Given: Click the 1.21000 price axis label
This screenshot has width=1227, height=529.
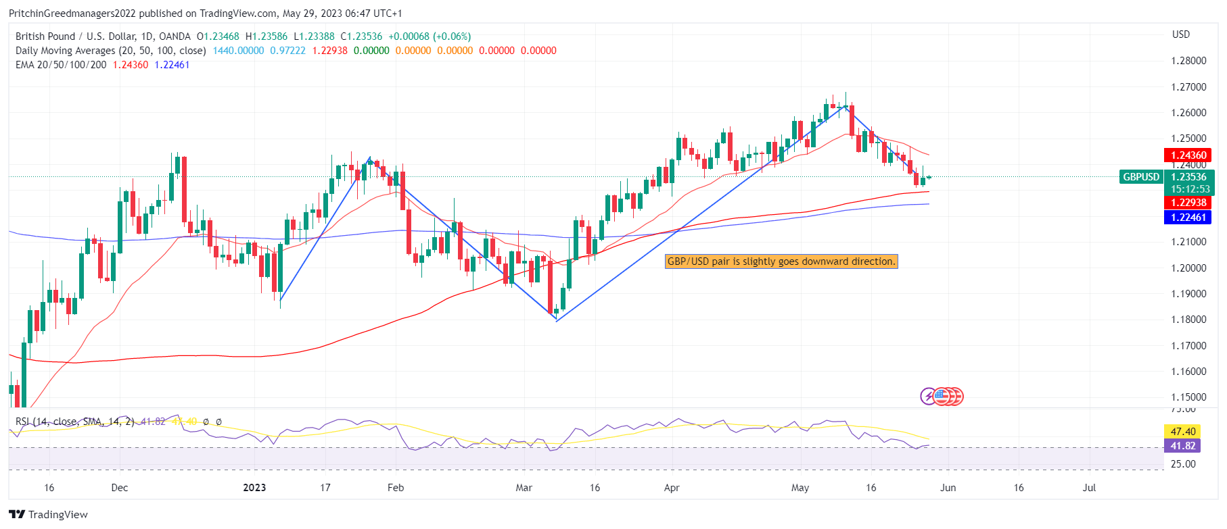Looking at the screenshot, I should (1188, 242).
